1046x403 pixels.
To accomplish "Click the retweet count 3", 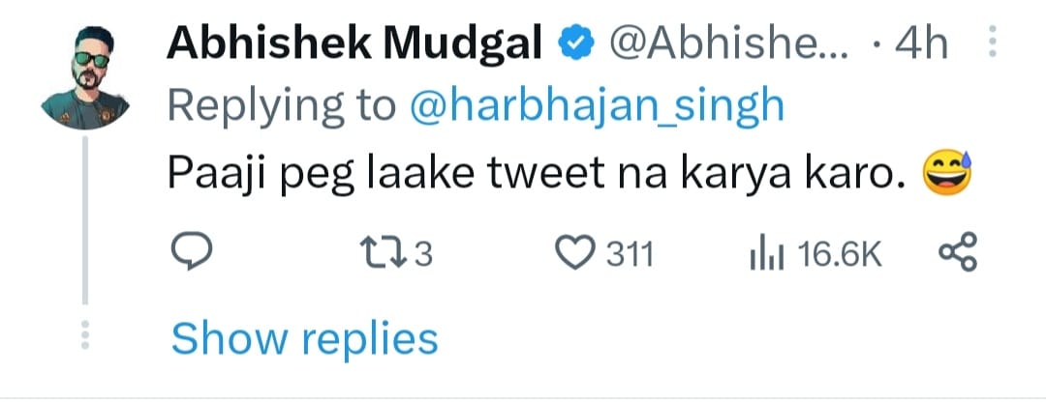I will (x=422, y=255).
